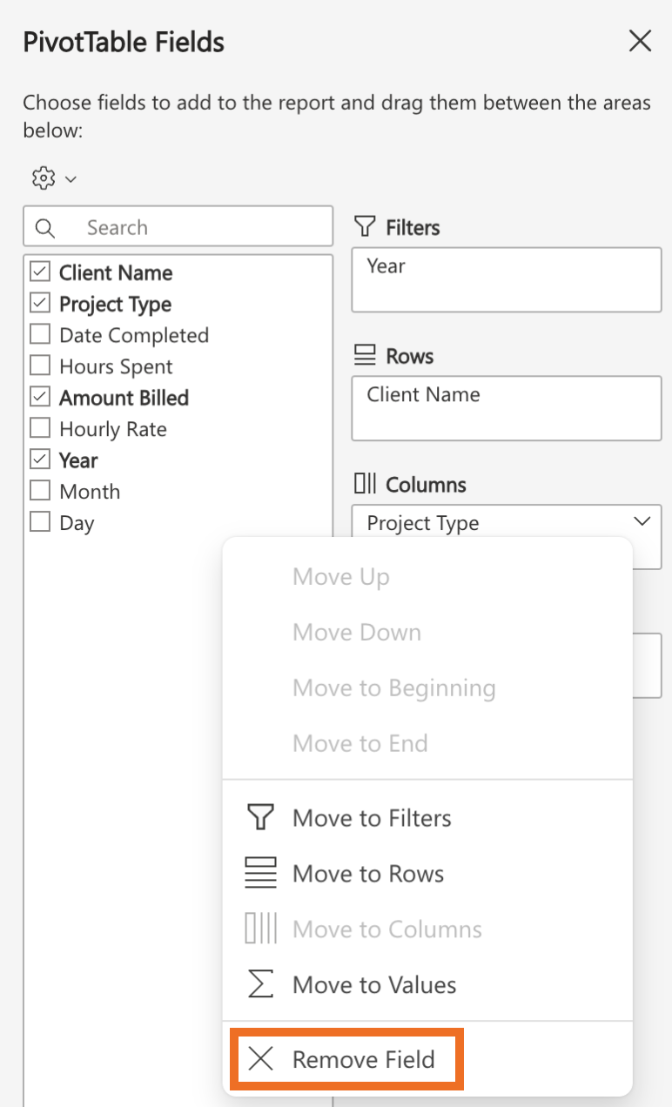
Task: Click the Remove Field X icon
Action: 260,1059
